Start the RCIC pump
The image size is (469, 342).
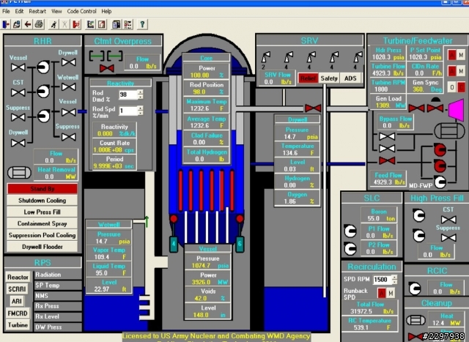[x=415, y=289]
